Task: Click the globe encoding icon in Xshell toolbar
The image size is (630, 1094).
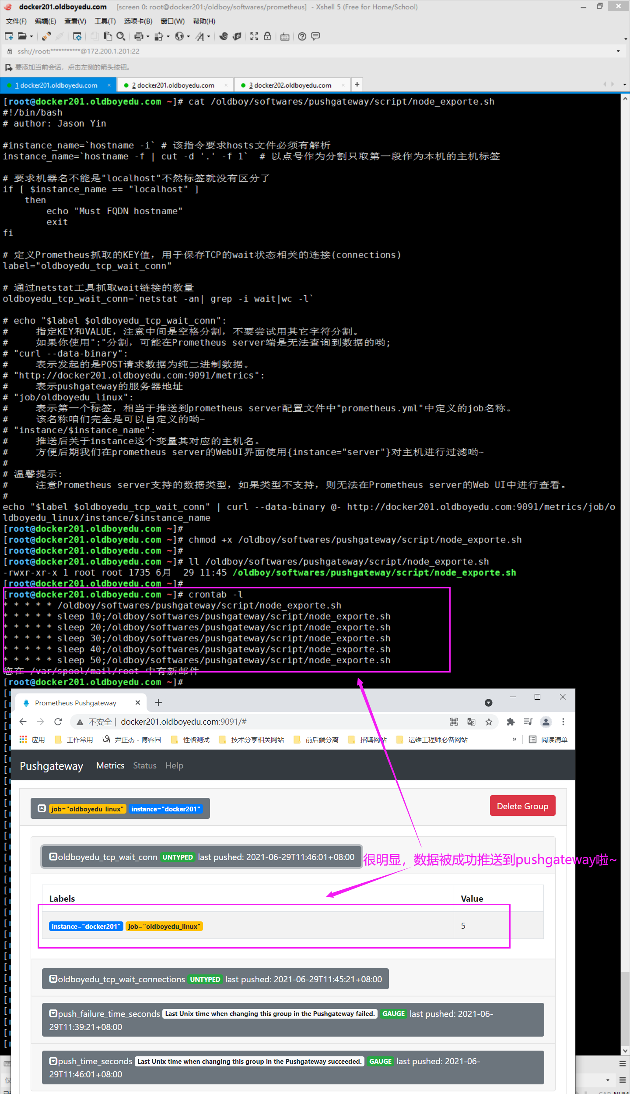Action: pos(179,36)
